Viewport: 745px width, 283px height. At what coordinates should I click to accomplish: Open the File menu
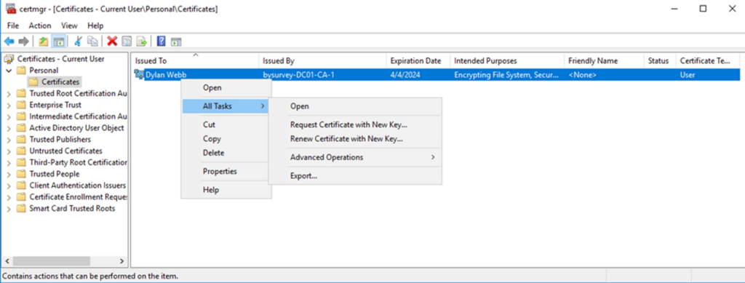pyautogui.click(x=13, y=25)
